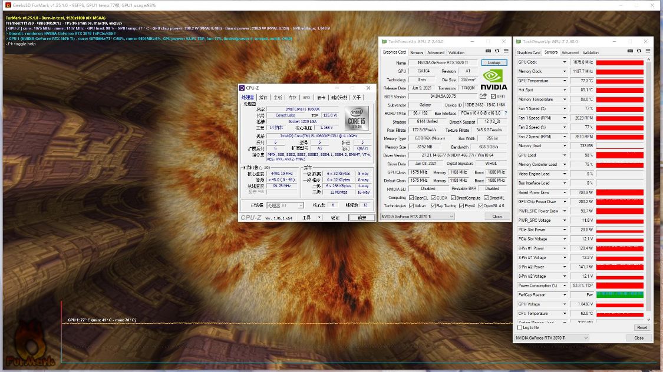663x372 pixels.
Task: Click the BIOS share/export icon in GPU-Z
Action: (483, 97)
